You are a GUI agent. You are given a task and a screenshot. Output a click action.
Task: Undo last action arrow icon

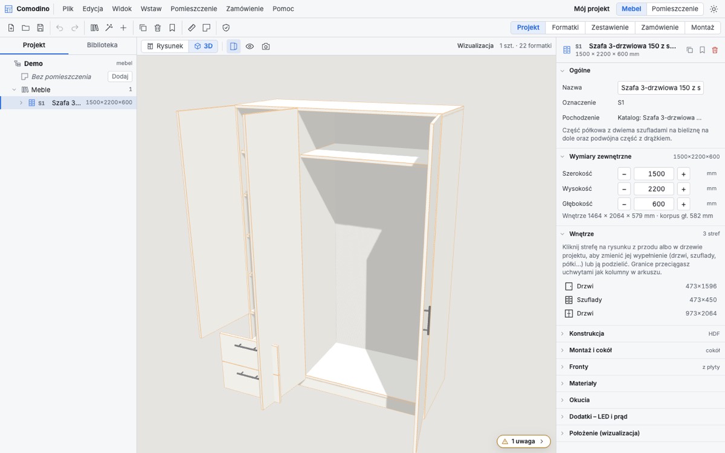tap(59, 28)
